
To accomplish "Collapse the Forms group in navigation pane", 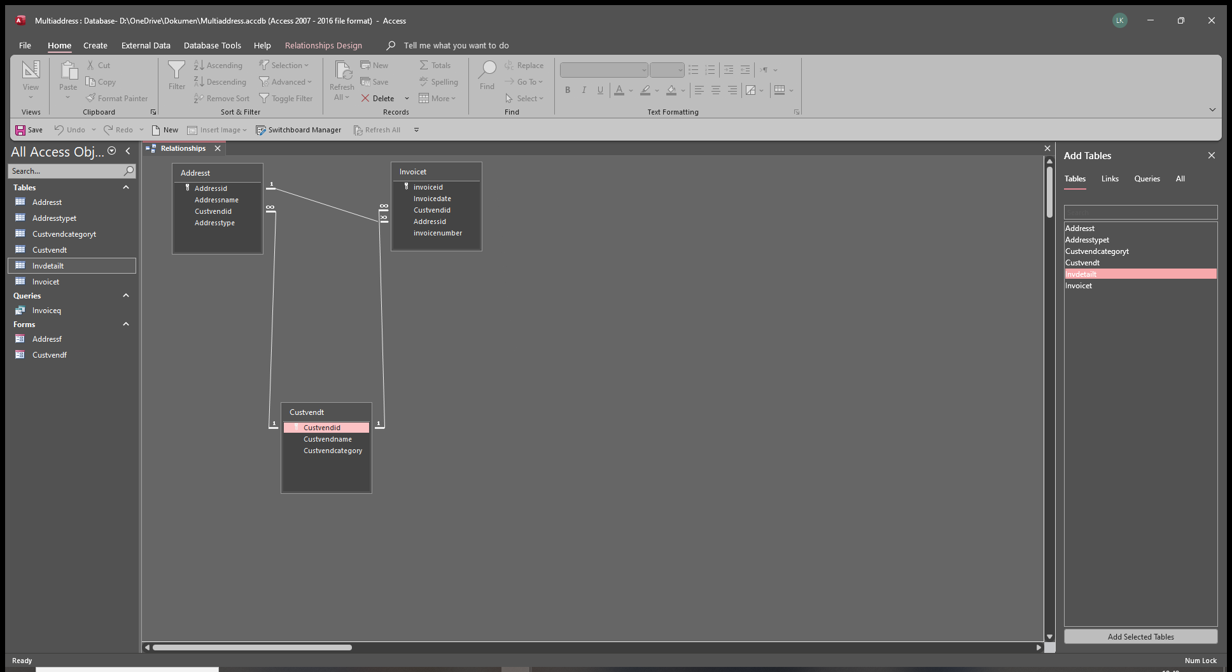I will pyautogui.click(x=126, y=325).
